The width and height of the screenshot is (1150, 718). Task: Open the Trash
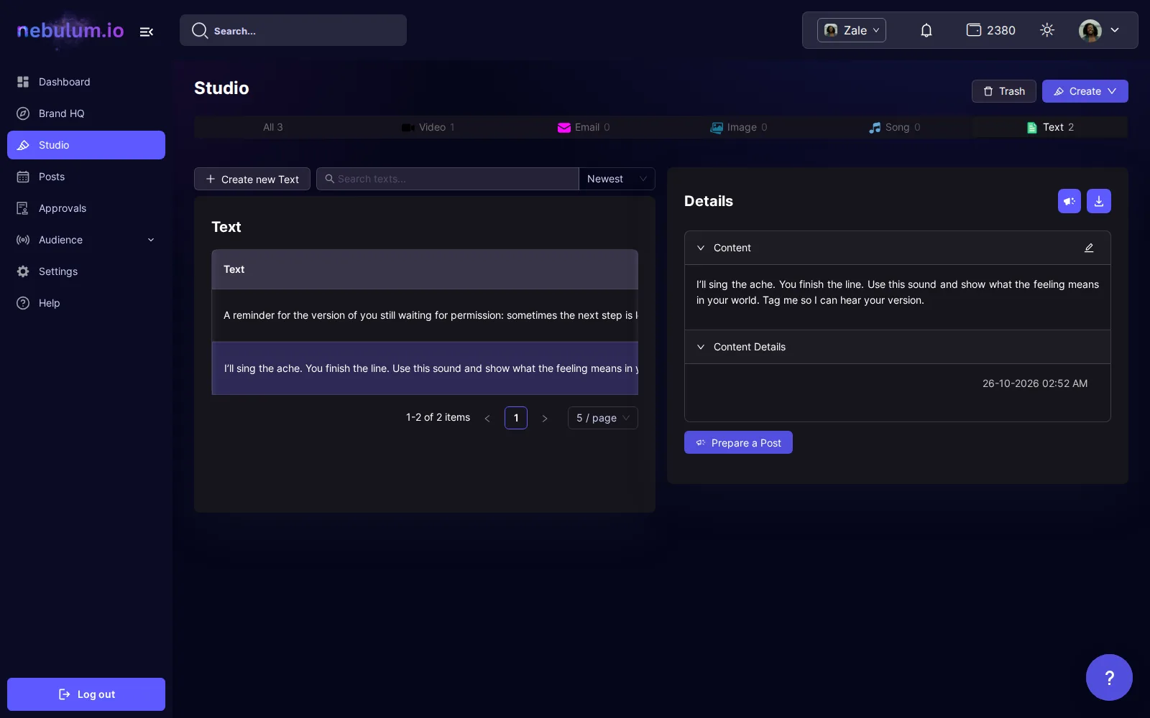click(x=1004, y=91)
